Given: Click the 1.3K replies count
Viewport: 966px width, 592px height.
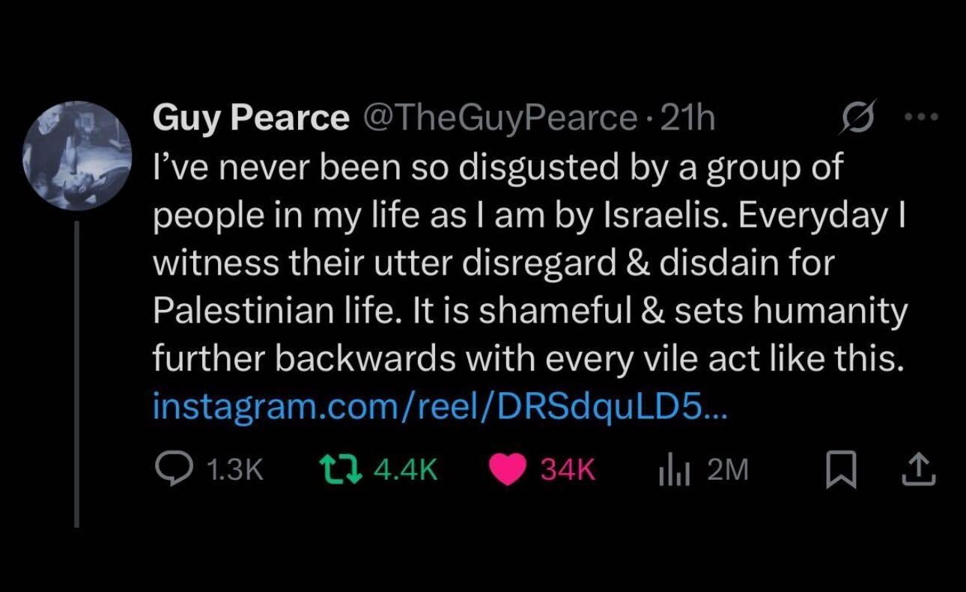Looking at the screenshot, I should coord(234,469).
